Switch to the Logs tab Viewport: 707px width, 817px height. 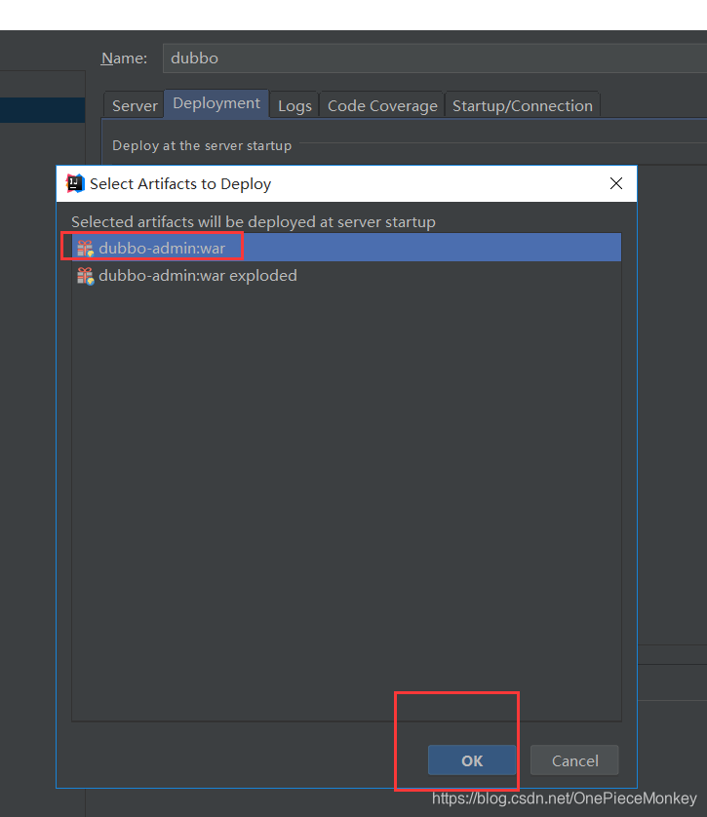click(295, 105)
